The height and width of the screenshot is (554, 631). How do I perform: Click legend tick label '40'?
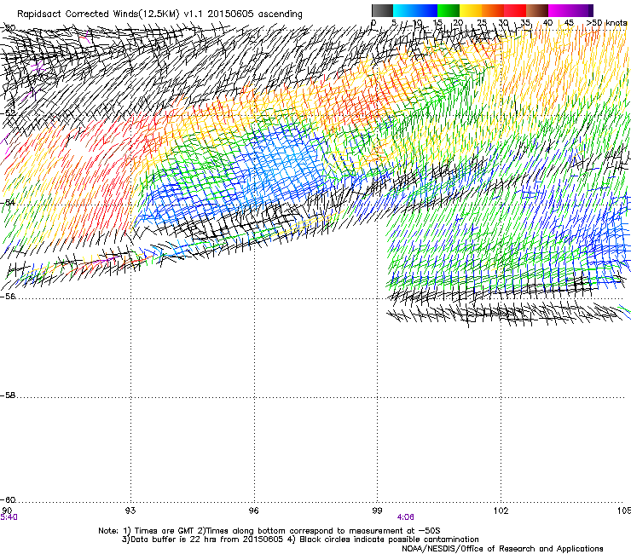pyautogui.click(x=547, y=23)
